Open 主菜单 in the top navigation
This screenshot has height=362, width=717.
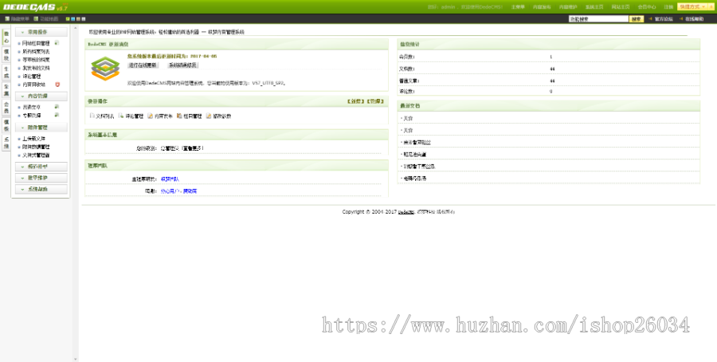click(x=518, y=7)
